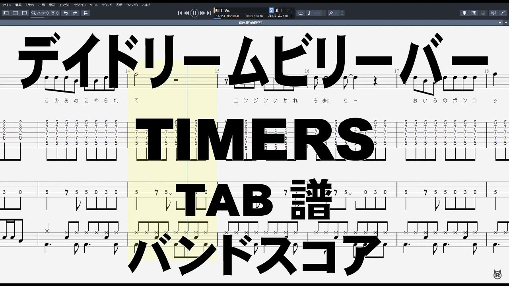Open the 表示 menu
Screen dimensions: 509x286
click(119, 5)
